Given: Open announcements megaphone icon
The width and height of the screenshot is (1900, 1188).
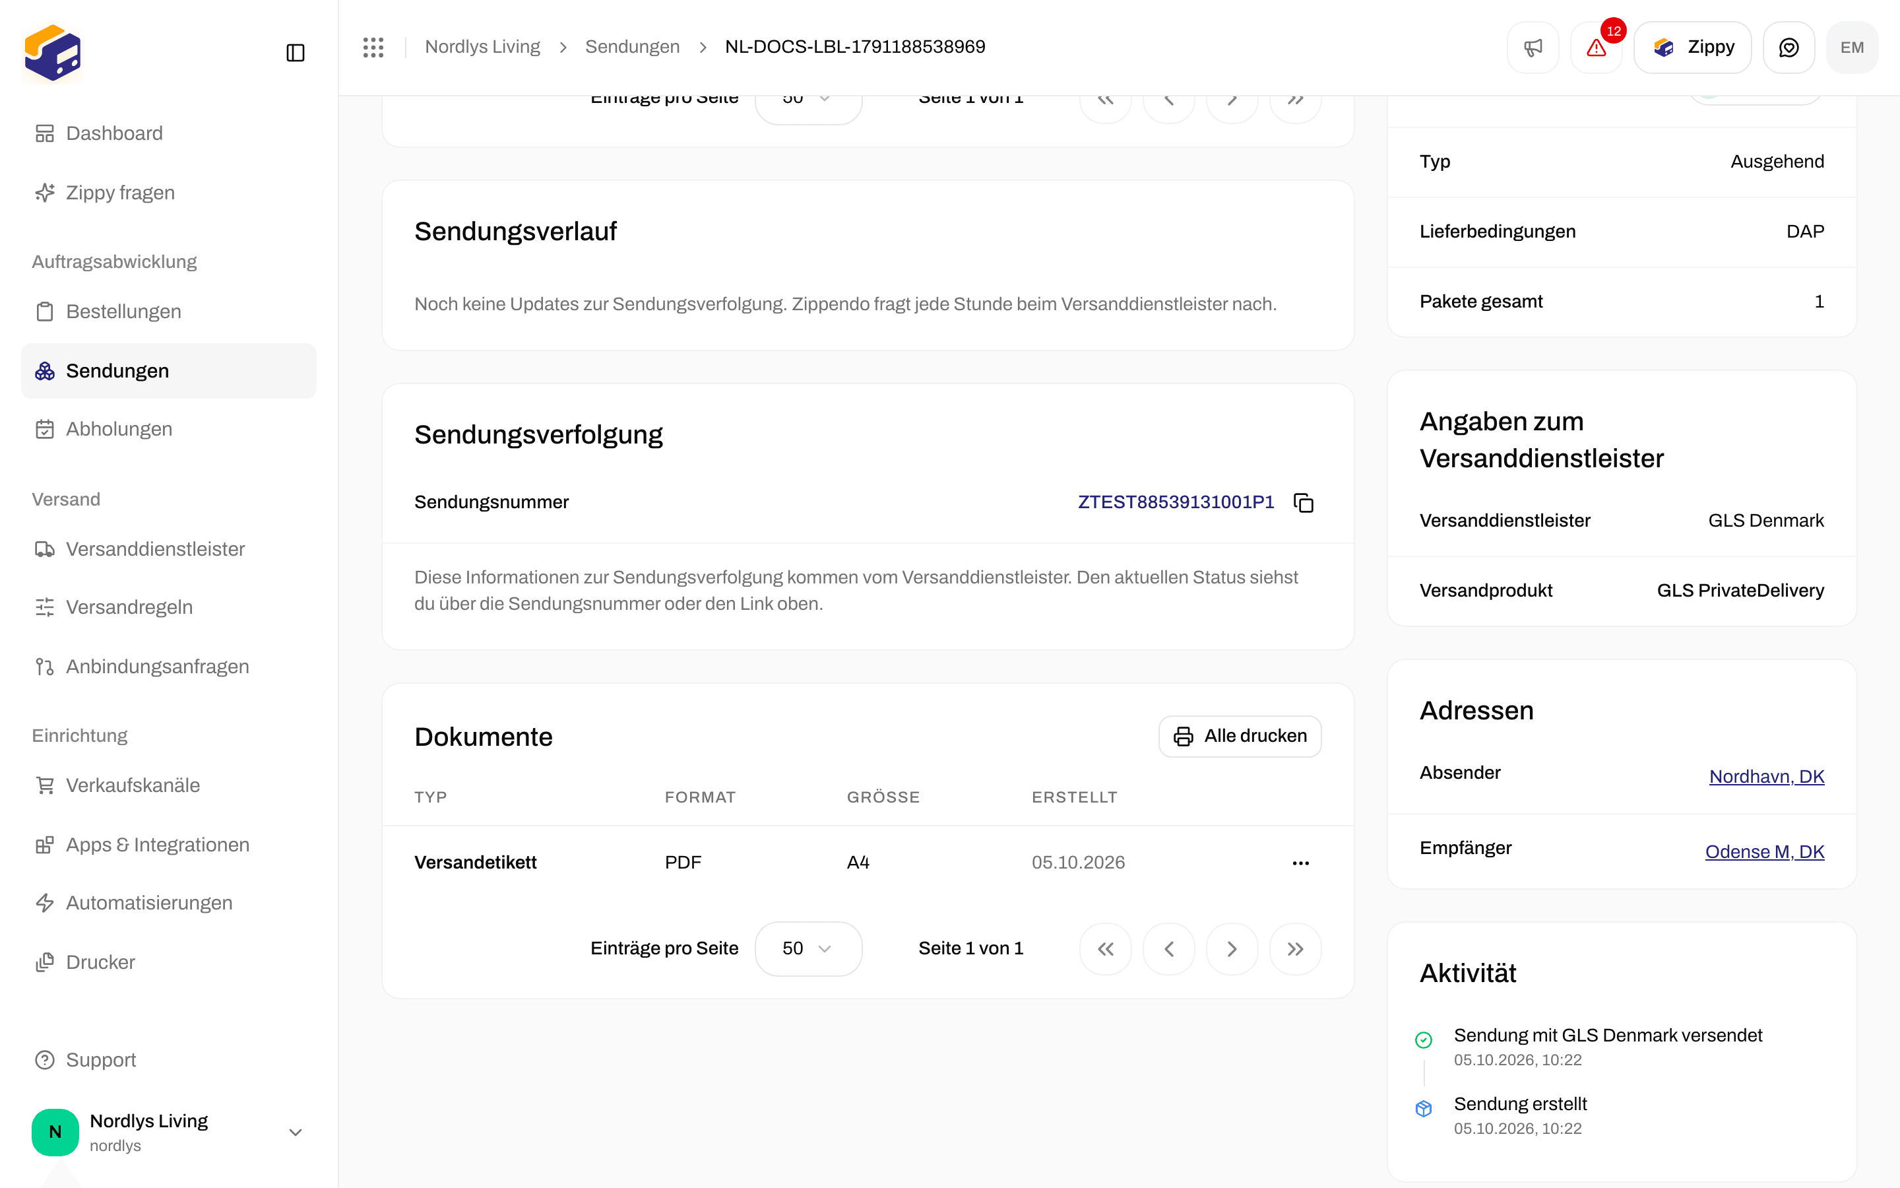Looking at the screenshot, I should pos(1533,47).
